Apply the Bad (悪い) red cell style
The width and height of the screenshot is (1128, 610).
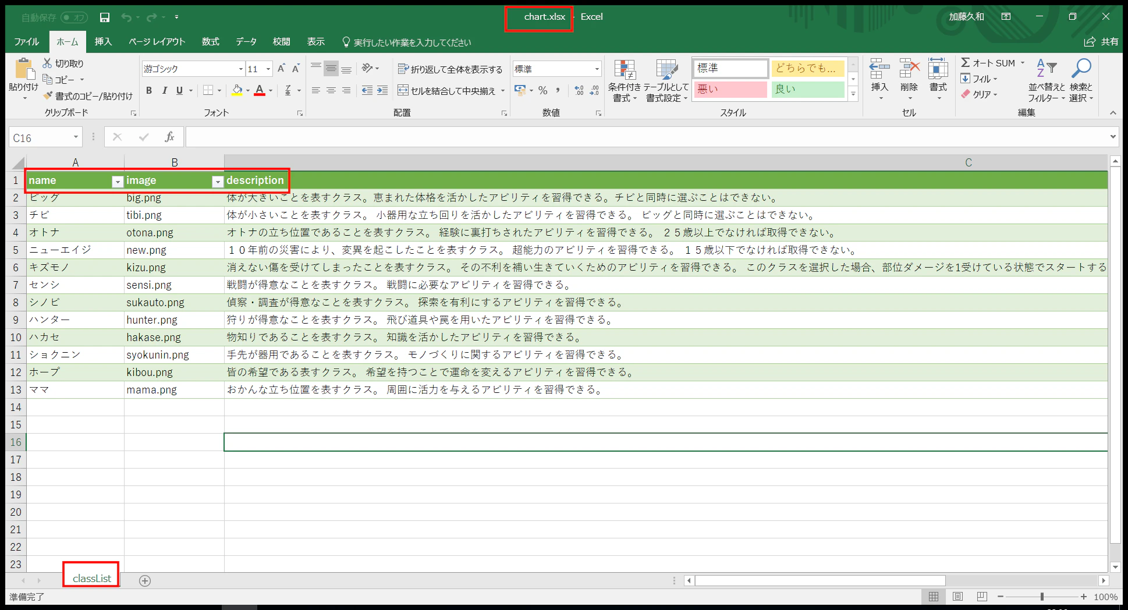730,89
